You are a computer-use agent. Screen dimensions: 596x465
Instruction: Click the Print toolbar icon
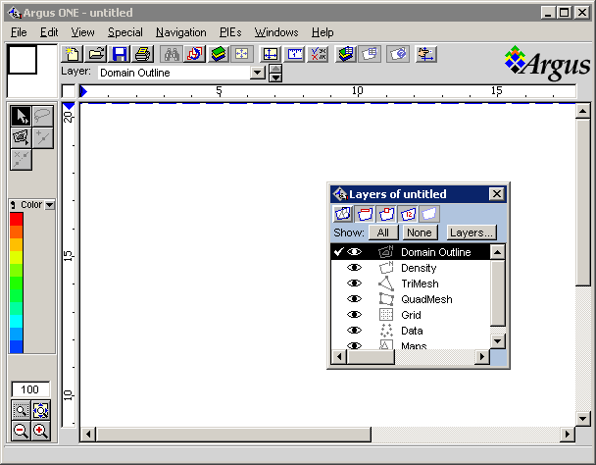coord(143,54)
